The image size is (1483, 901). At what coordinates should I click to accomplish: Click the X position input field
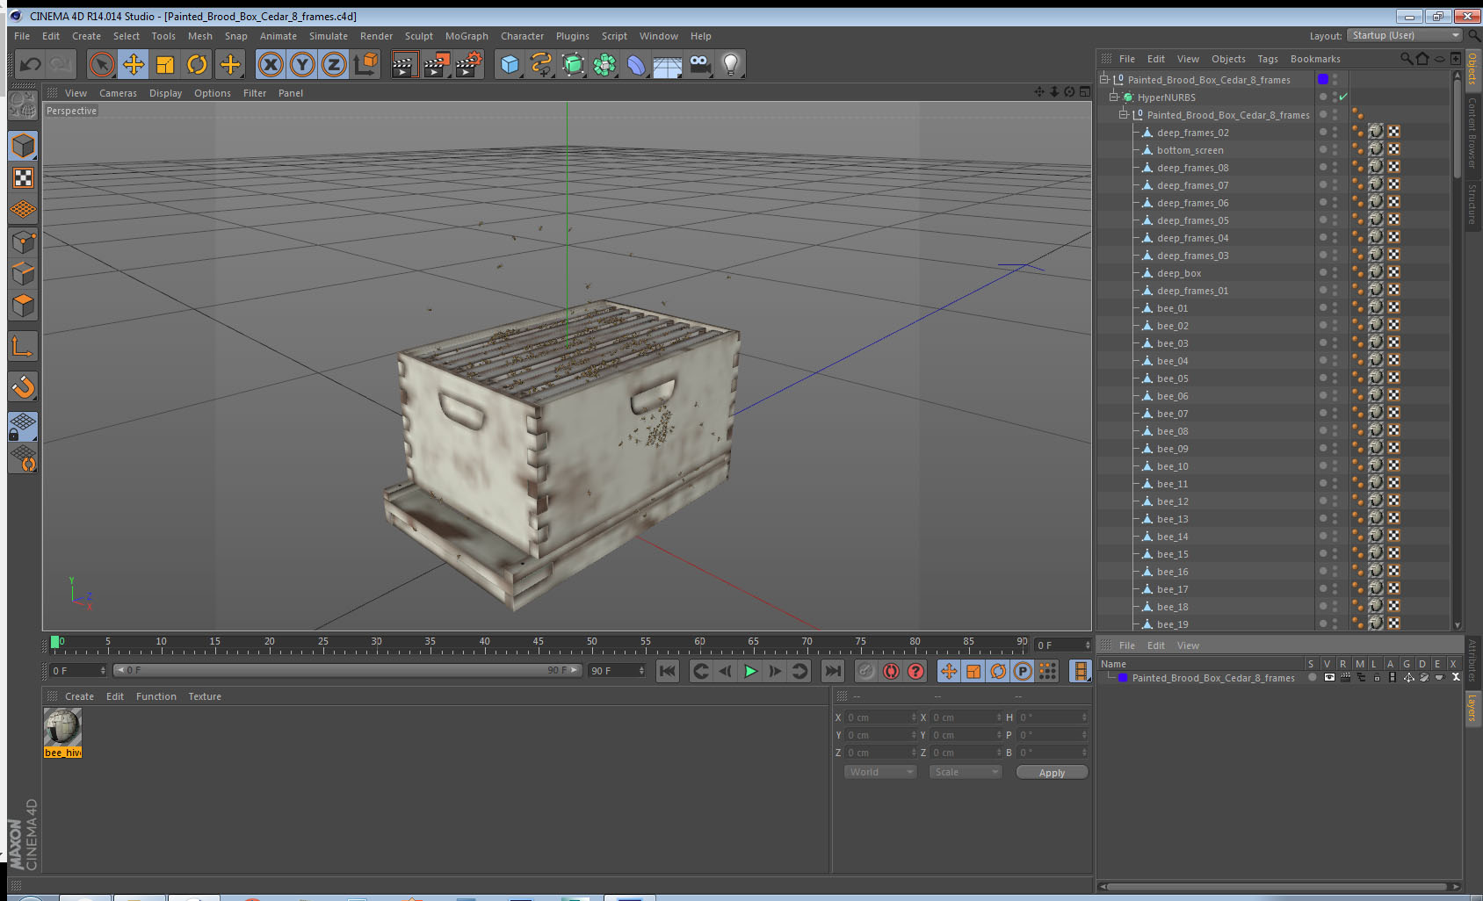[x=880, y=717]
